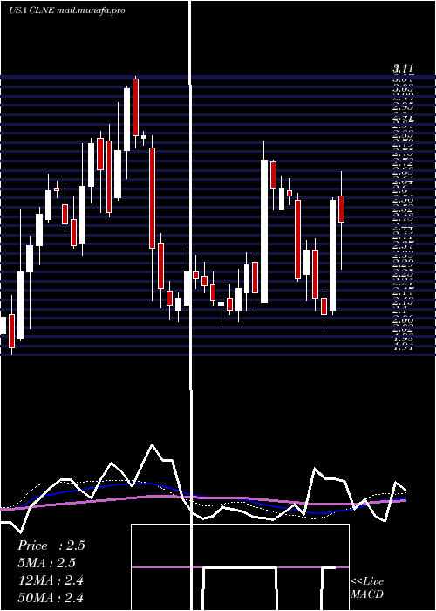Click the '5MA : 2.5' value
This screenshot has width=436, height=611.
[x=46, y=563]
